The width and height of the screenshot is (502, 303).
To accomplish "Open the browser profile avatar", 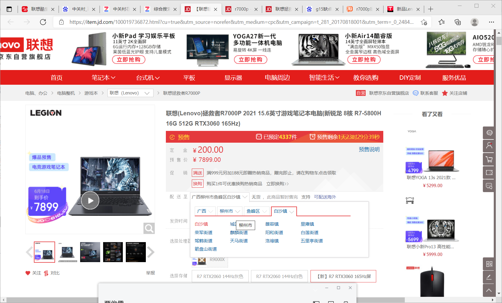I will pos(475,22).
